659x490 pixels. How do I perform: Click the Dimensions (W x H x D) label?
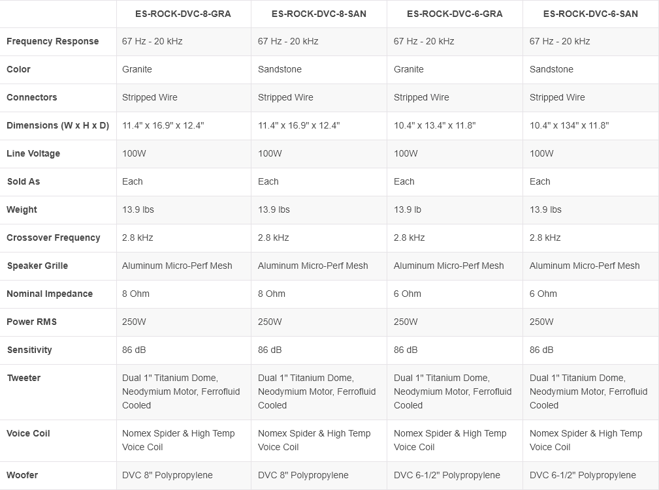[x=57, y=125]
